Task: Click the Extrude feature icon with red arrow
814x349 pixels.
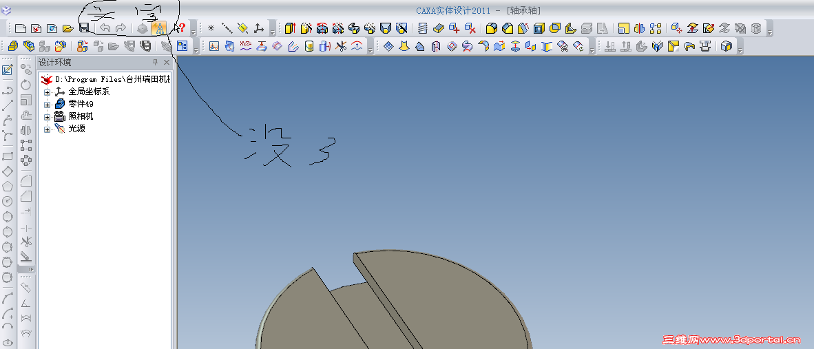Action: (290, 28)
